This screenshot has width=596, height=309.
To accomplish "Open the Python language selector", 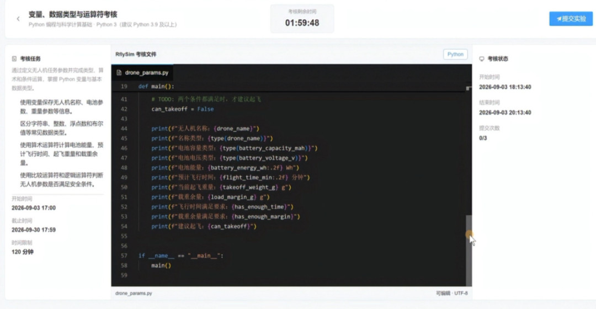I will (x=455, y=54).
